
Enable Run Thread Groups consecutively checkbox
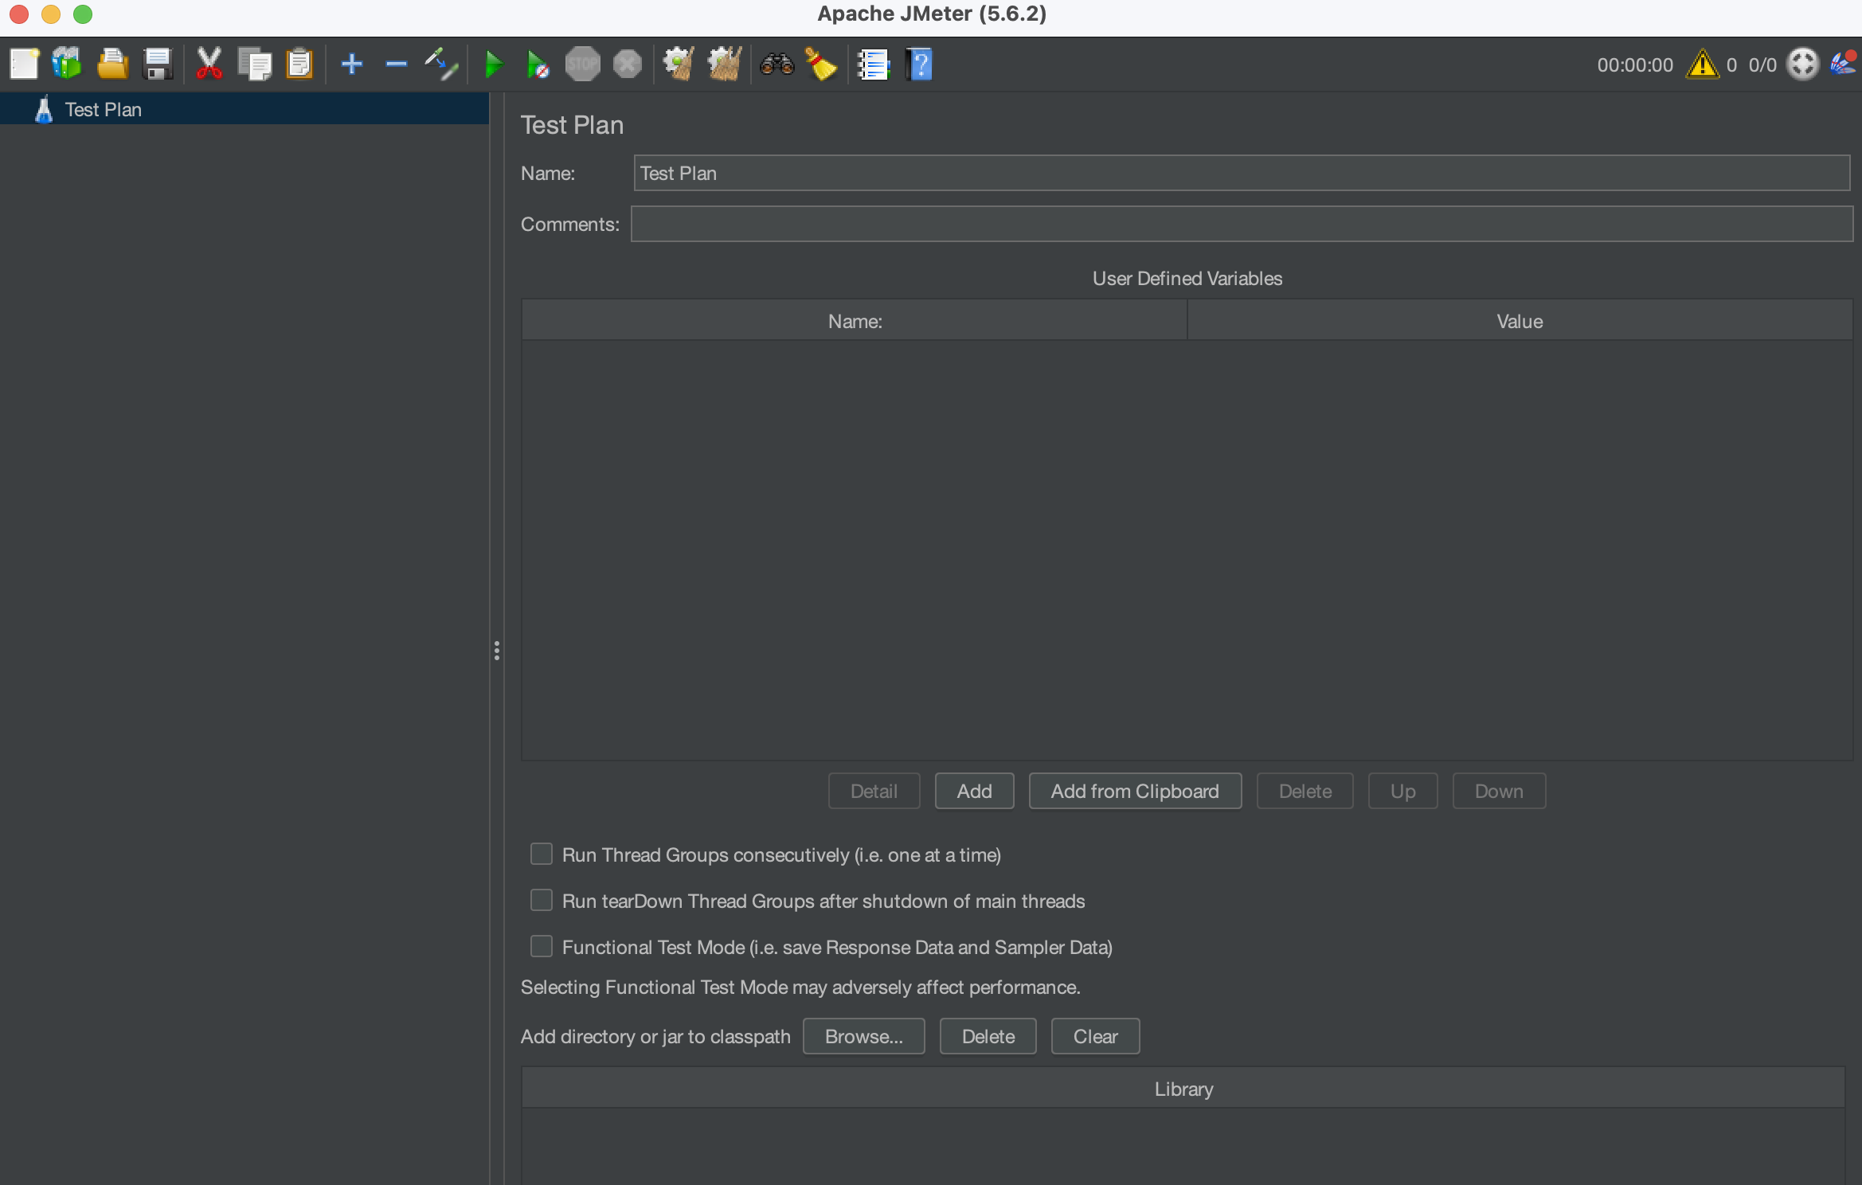pyautogui.click(x=542, y=855)
